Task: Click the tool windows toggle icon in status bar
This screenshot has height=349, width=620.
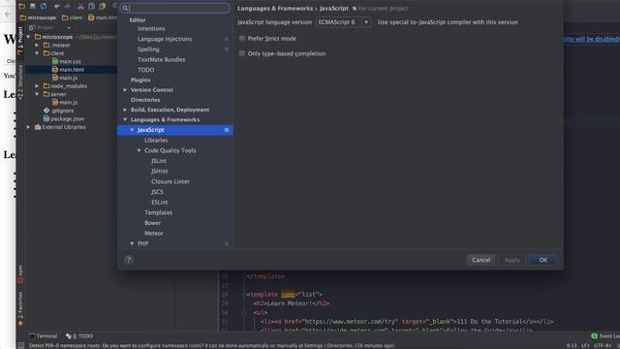Action: 21,345
